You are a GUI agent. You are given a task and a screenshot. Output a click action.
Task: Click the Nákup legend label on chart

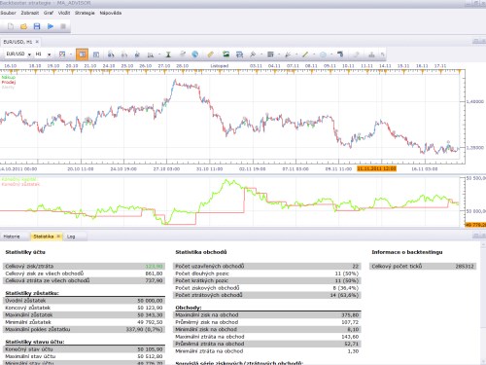click(x=9, y=77)
